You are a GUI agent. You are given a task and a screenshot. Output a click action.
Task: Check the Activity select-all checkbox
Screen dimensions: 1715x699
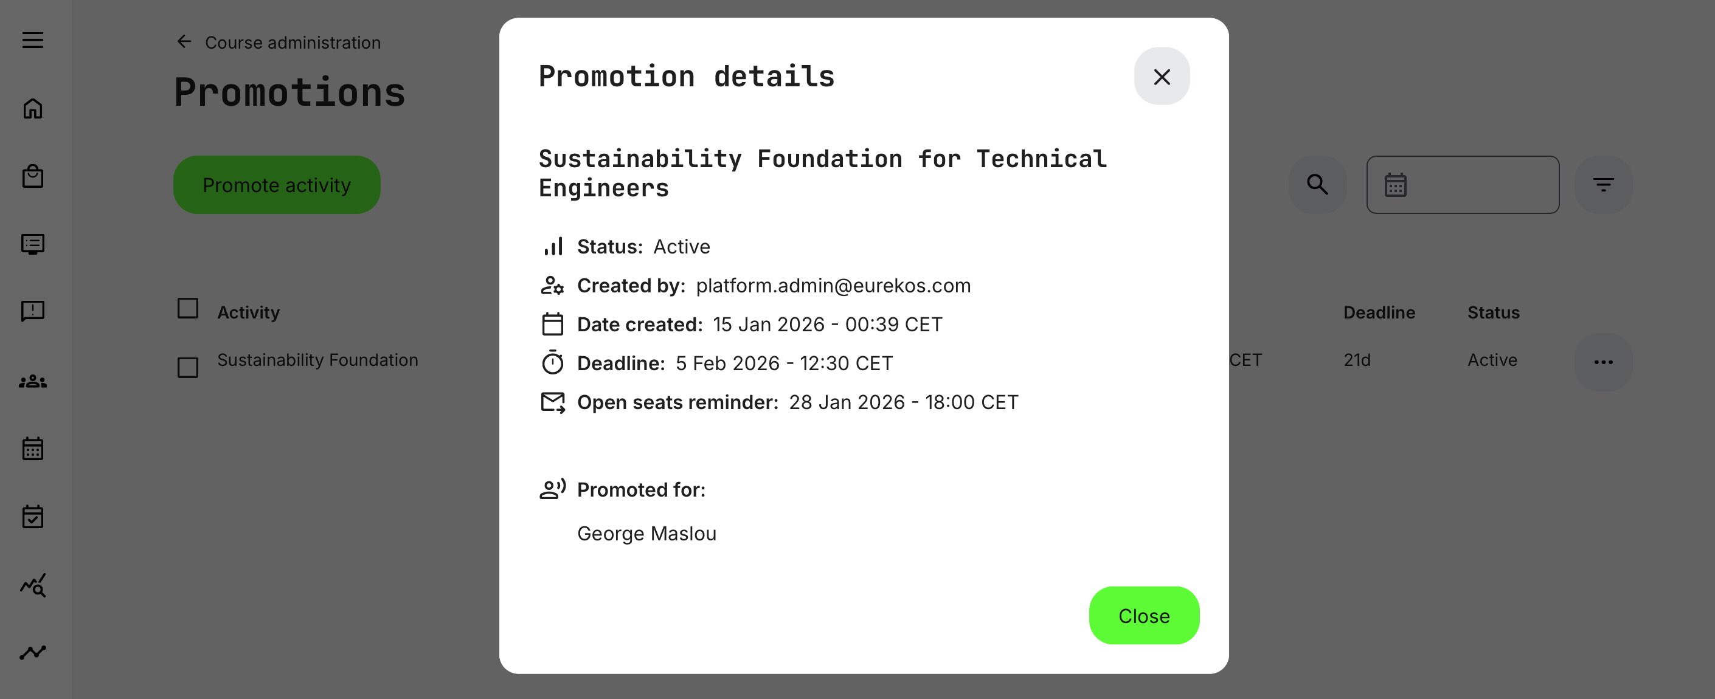[188, 308]
